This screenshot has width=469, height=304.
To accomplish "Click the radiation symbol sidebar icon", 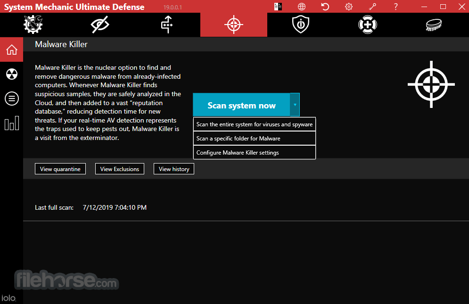I will click(x=12, y=74).
